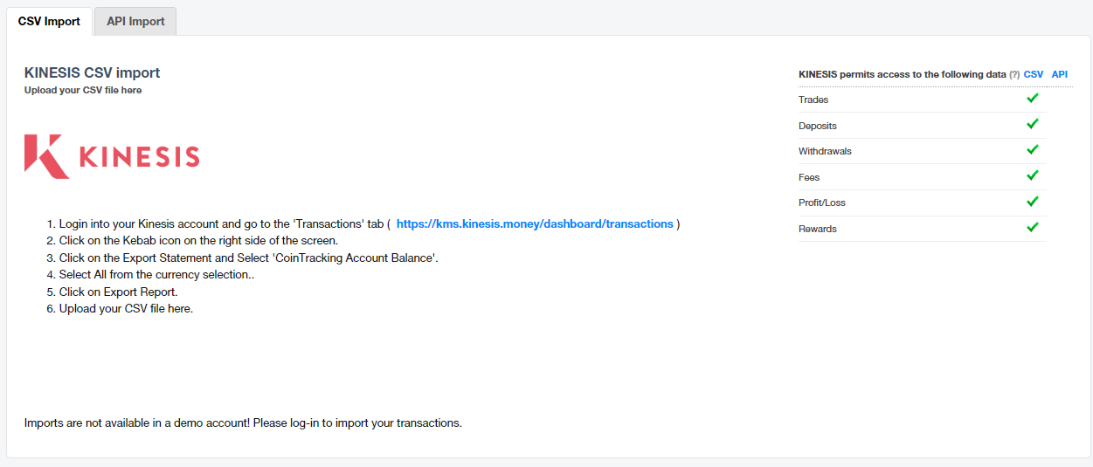Click the Profit/Loss row label
The height and width of the screenshot is (467, 1093).
[822, 203]
